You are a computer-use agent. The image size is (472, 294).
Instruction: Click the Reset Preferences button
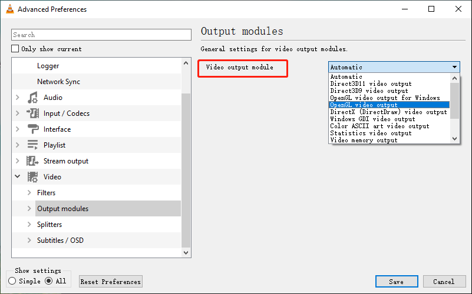point(110,282)
